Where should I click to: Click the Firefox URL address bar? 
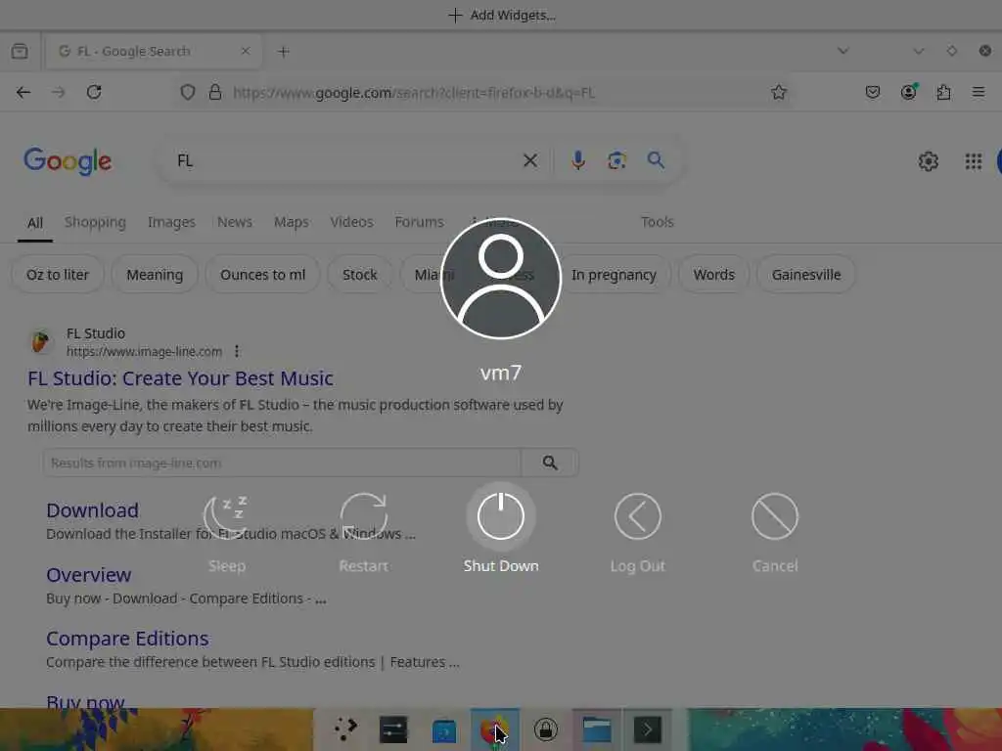click(485, 93)
